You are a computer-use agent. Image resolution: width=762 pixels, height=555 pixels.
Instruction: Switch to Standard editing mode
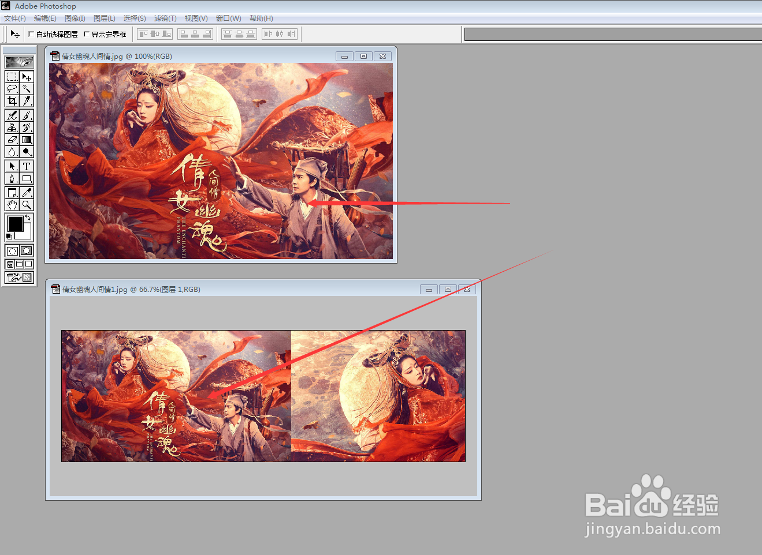[x=12, y=250]
